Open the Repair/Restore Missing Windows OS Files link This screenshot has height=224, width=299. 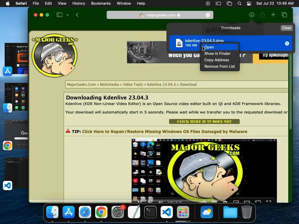click(x=165, y=132)
